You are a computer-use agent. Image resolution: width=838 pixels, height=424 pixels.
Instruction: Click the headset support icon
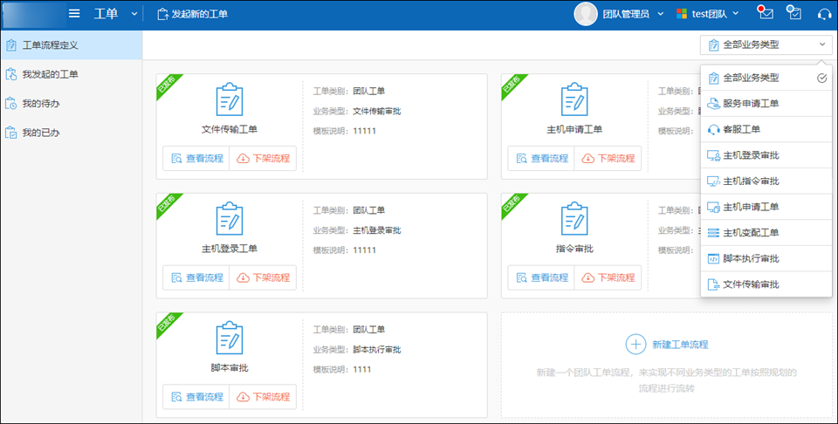[823, 14]
